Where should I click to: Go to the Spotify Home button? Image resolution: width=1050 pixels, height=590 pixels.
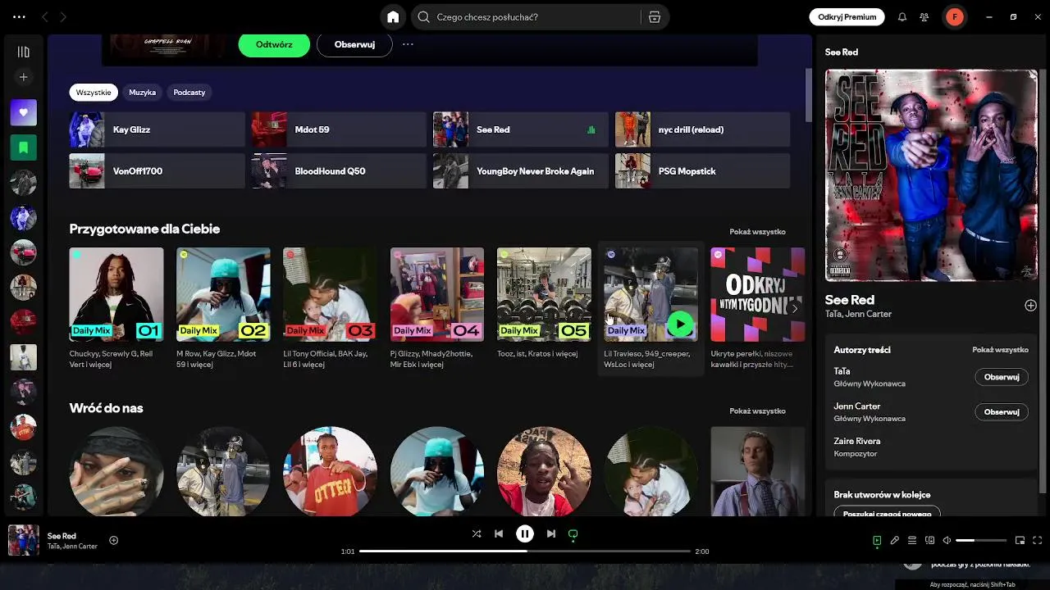click(x=393, y=17)
